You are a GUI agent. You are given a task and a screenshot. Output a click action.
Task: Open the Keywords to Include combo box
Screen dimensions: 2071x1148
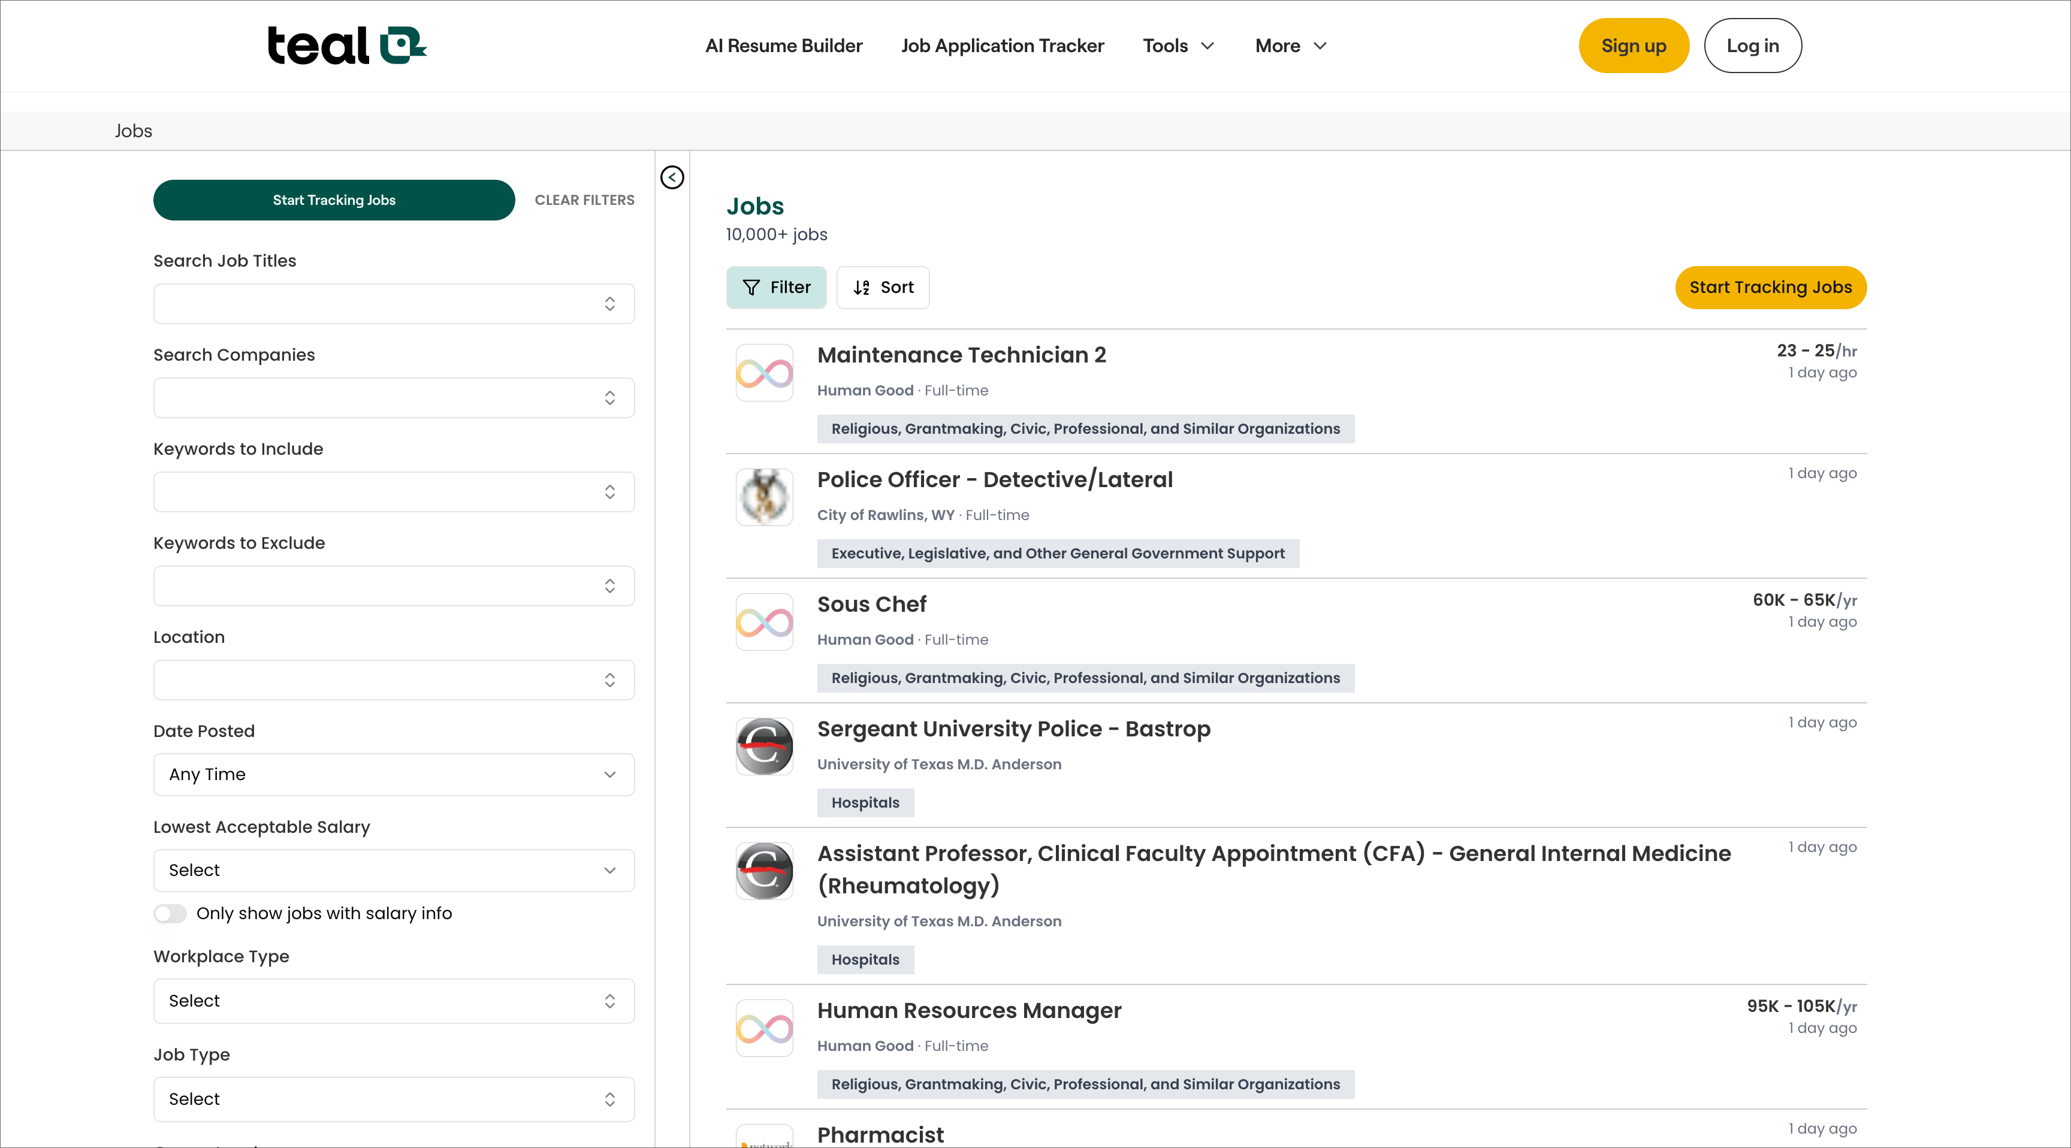tap(394, 492)
